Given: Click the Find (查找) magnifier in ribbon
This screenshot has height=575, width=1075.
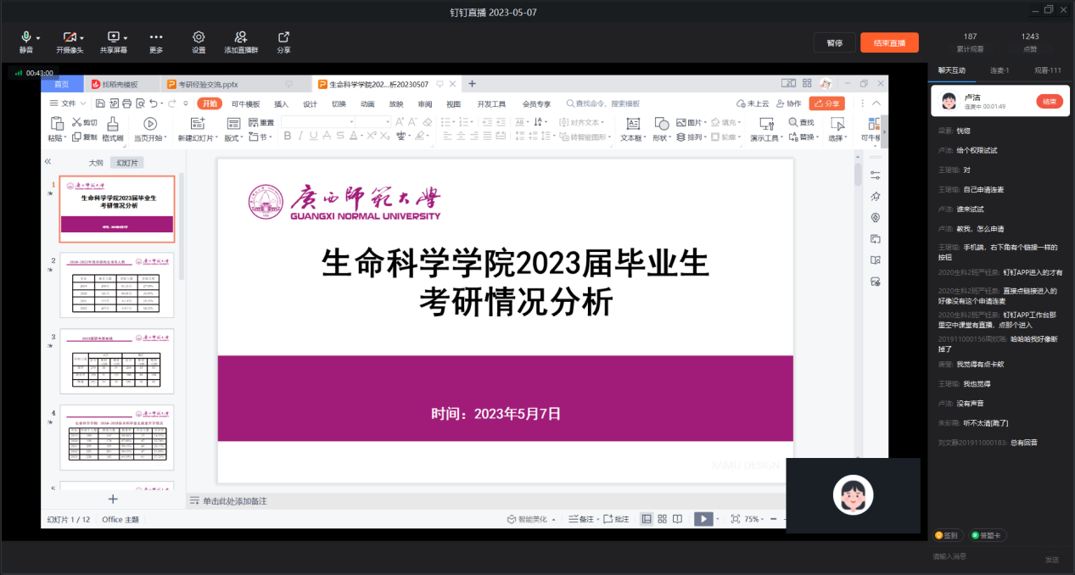Looking at the screenshot, I should [x=793, y=123].
